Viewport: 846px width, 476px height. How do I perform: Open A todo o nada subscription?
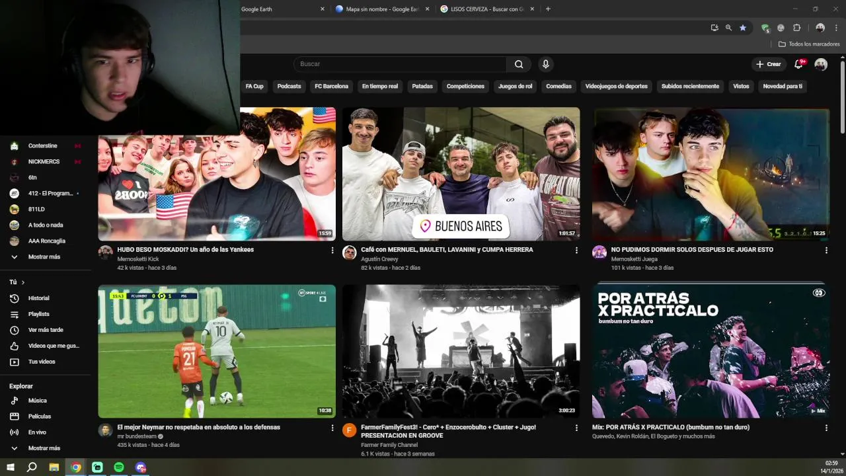point(45,225)
